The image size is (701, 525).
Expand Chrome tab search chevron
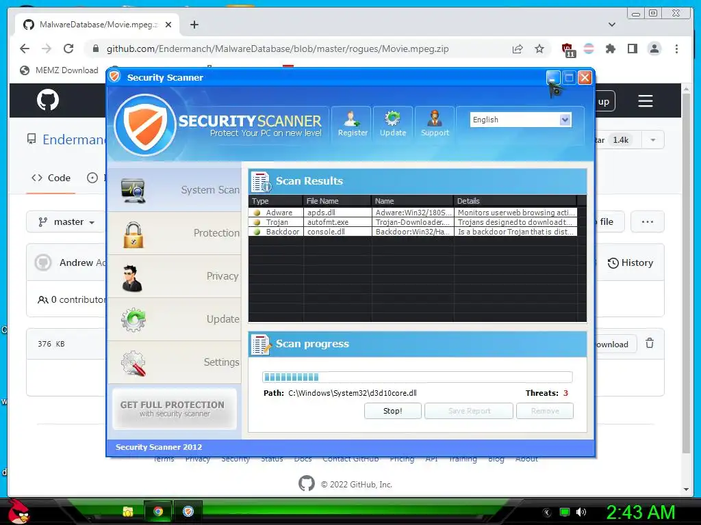pyautogui.click(x=612, y=25)
